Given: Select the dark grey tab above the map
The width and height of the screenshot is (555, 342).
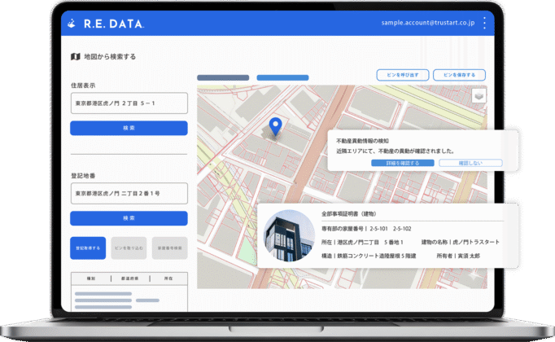Looking at the screenshot, I should coord(223,78).
